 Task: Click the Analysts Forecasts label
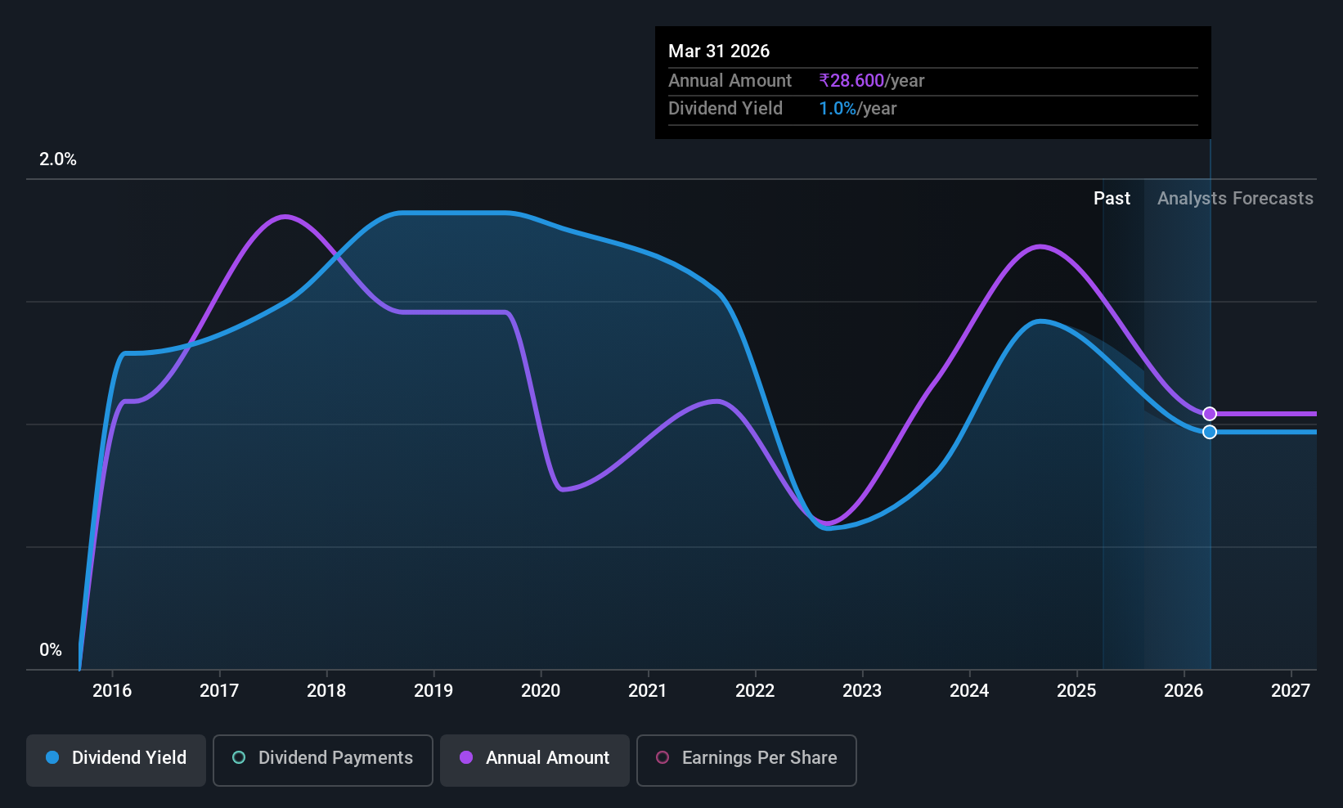click(1235, 199)
